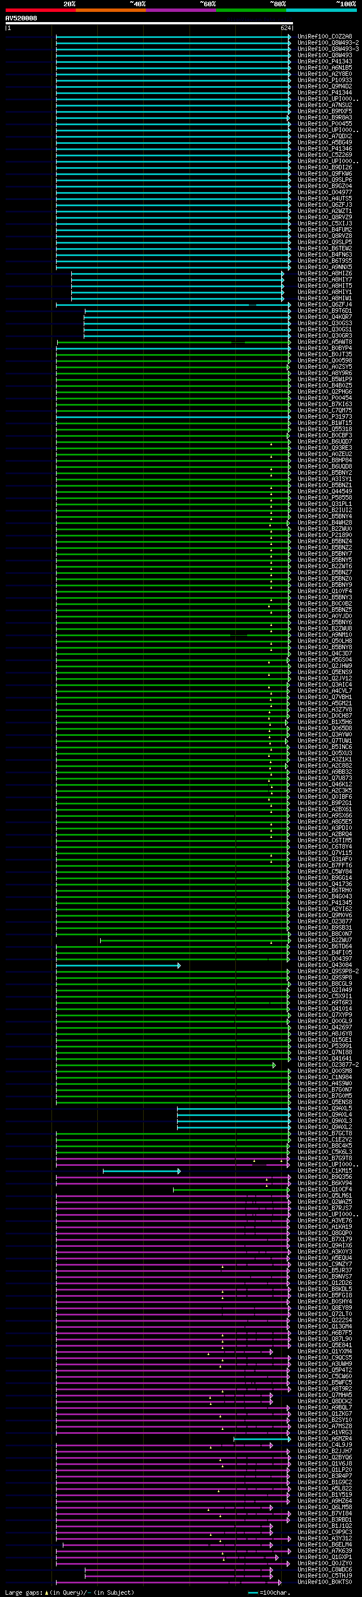The width and height of the screenshot is (362, 1597).
Task: Select the UniRef100_C1KM15 label
Action: pyautogui.click(x=324, y=1170)
